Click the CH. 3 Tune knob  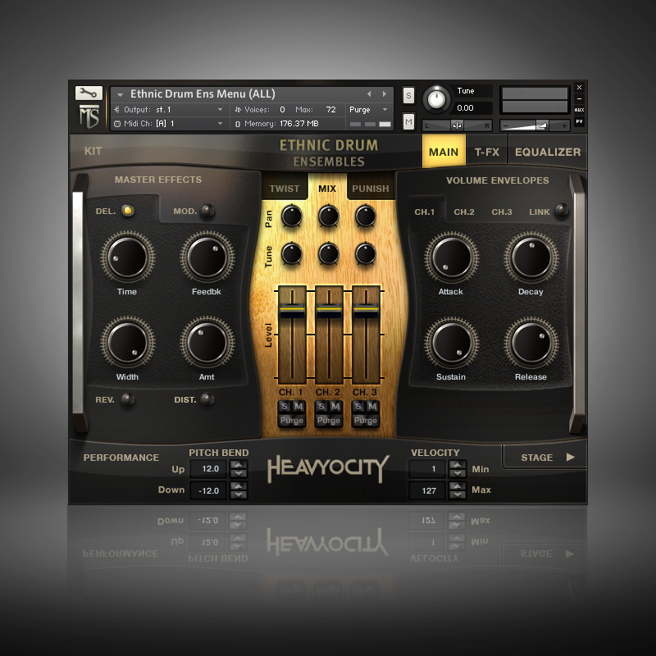(x=365, y=253)
